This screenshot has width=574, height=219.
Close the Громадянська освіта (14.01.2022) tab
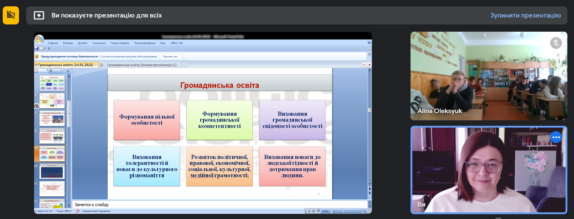pos(96,65)
